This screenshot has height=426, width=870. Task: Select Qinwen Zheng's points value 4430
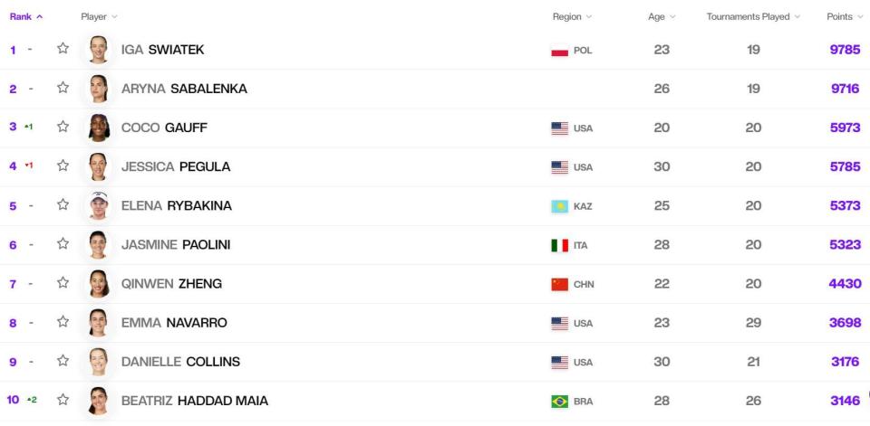point(845,284)
